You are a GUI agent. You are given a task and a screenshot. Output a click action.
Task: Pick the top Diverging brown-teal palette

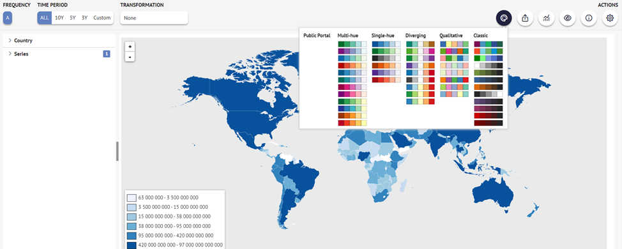[420, 44]
